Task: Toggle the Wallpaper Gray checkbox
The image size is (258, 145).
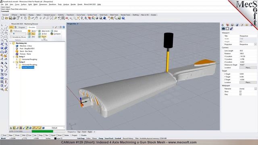Action: pyautogui.click(x=240, y=94)
